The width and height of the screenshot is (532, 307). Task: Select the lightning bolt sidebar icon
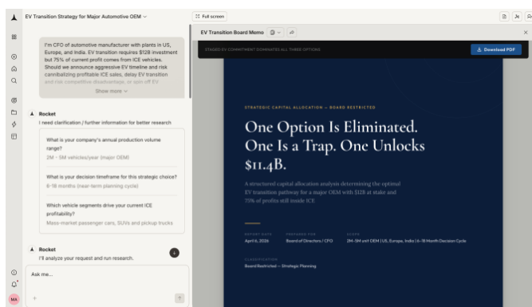click(x=14, y=124)
